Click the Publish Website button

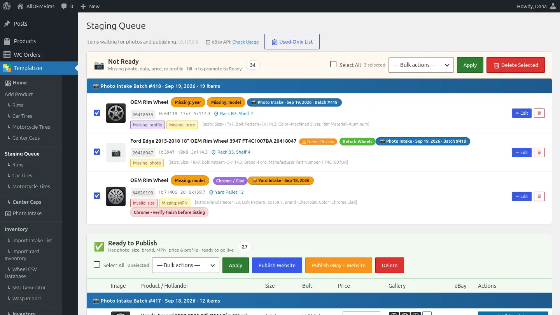click(x=277, y=265)
